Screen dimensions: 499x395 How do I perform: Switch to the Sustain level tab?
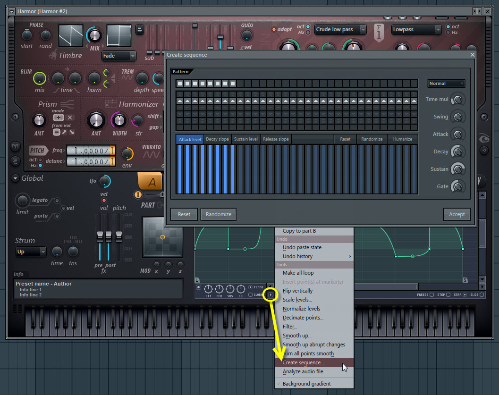[x=245, y=139]
